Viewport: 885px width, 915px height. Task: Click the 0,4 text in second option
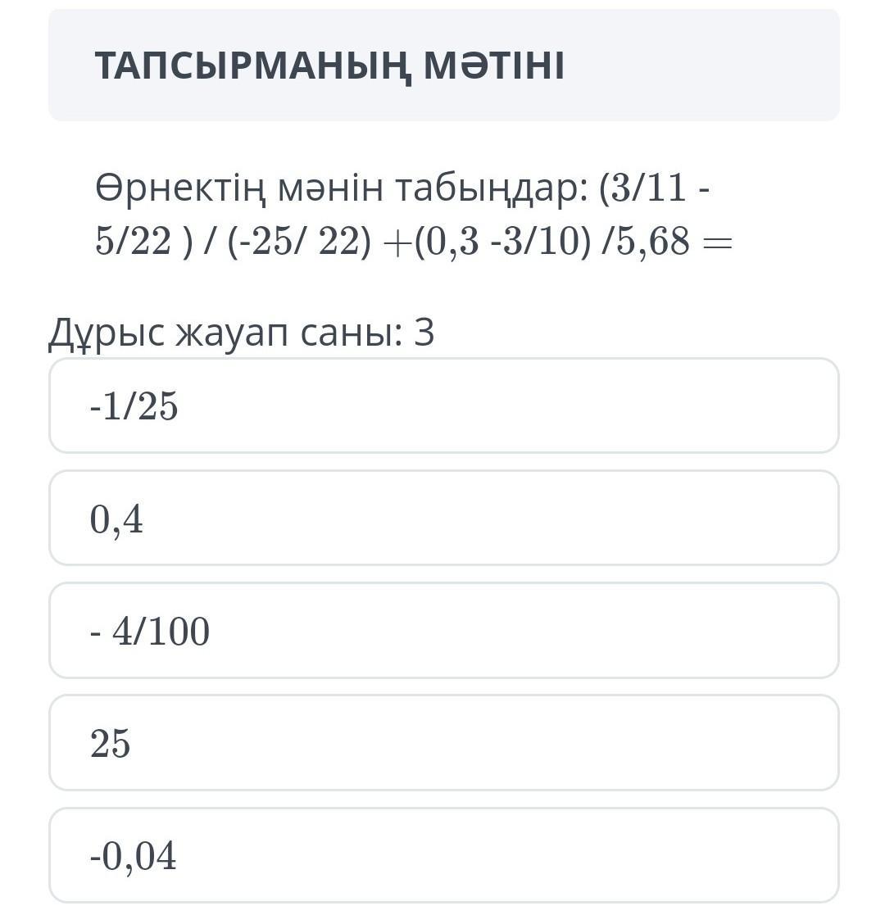116,519
